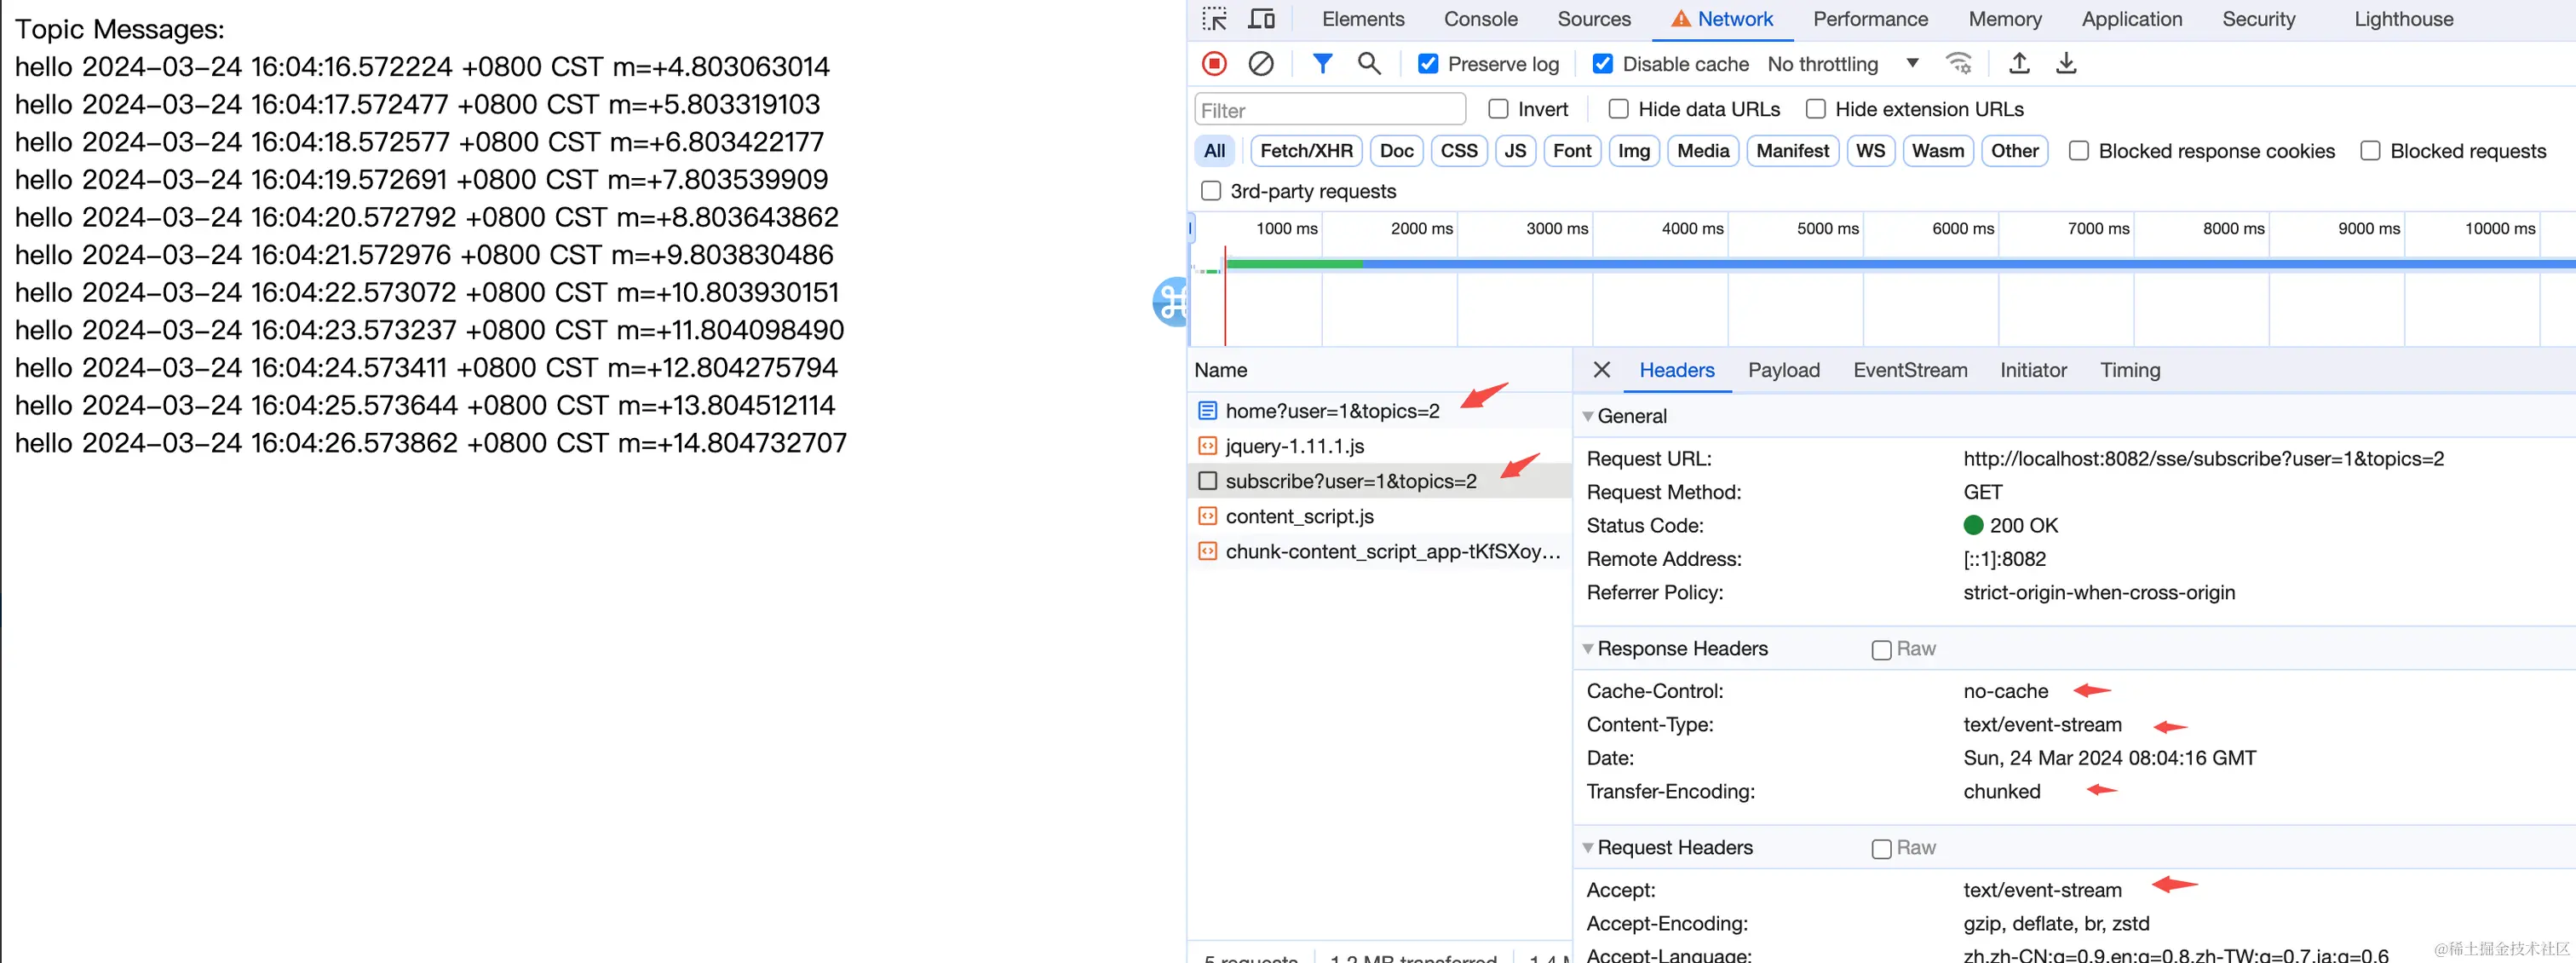2576x963 pixels.
Task: Click the import HAR upload icon
Action: pos(2019,64)
